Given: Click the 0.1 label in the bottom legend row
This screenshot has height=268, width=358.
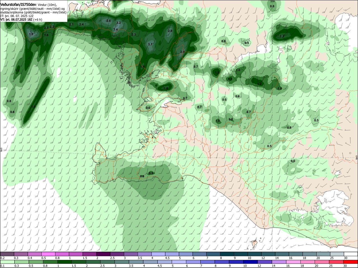Looking at the screenshot, I should (2, 266).
